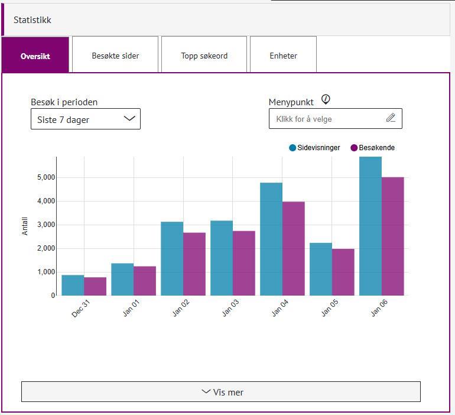This screenshot has width=455, height=415.
Task: Switch to the Topp søkeord tab
Action: pos(204,56)
